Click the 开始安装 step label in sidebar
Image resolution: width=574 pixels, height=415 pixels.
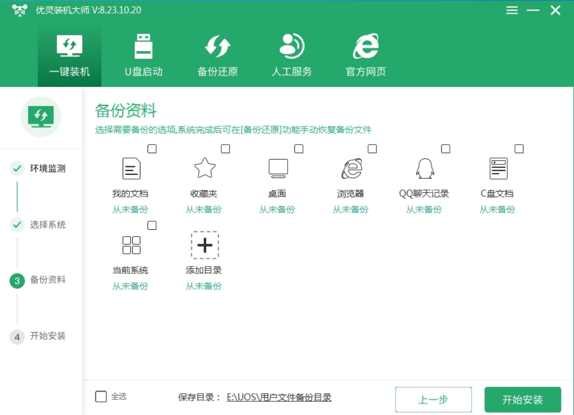click(x=48, y=336)
